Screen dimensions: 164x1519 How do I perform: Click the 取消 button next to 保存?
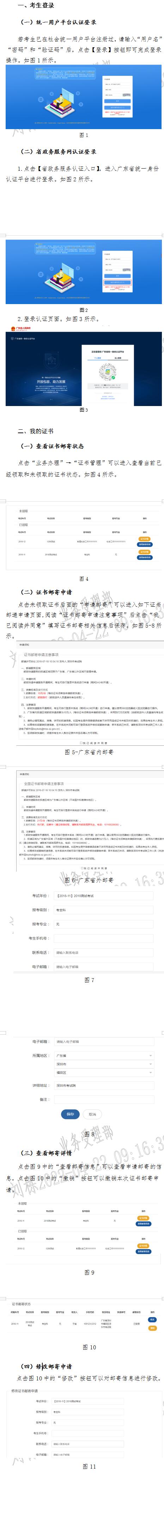point(92,1114)
